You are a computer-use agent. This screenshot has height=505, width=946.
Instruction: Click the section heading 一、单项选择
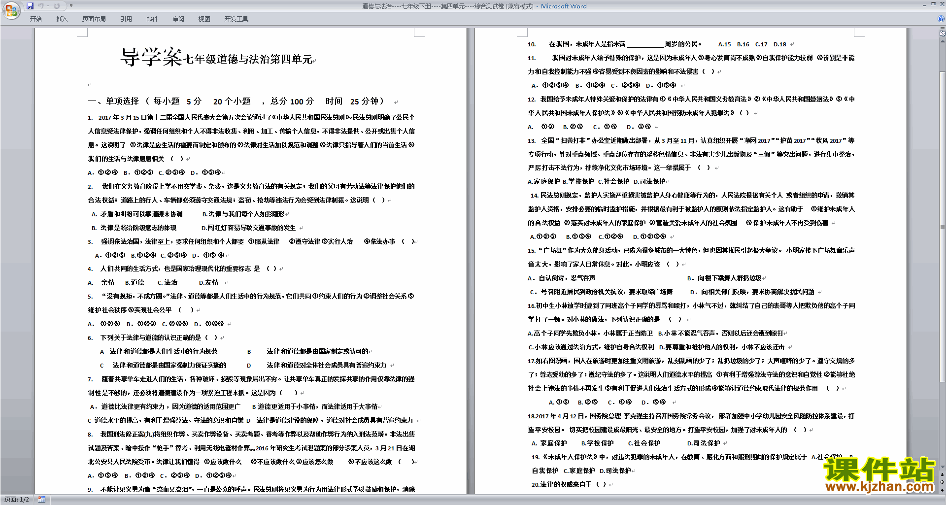click(x=113, y=101)
